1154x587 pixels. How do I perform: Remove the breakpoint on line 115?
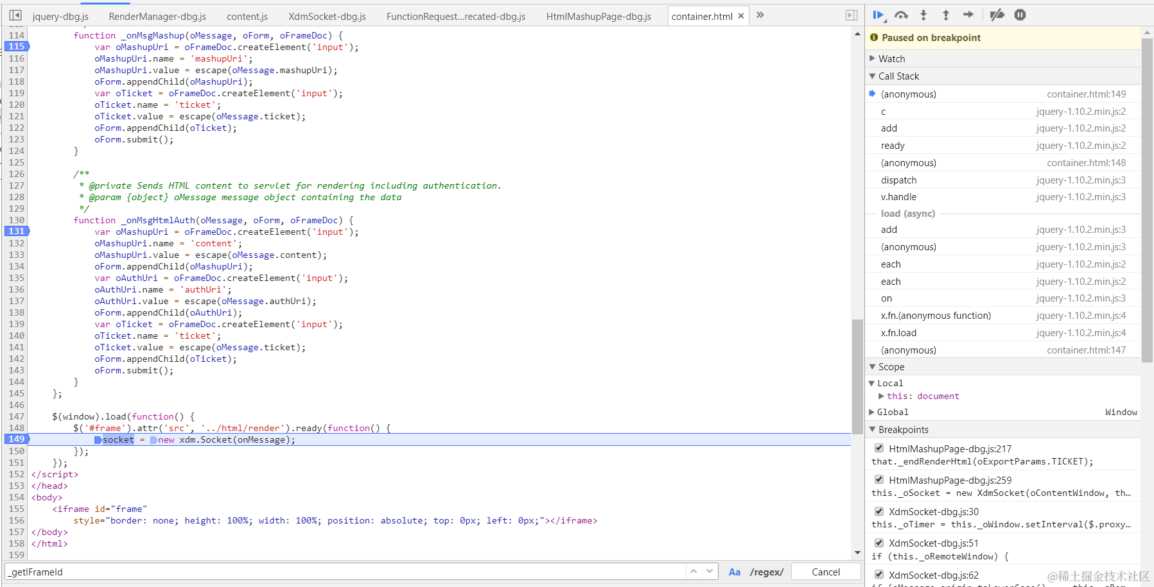[x=17, y=46]
